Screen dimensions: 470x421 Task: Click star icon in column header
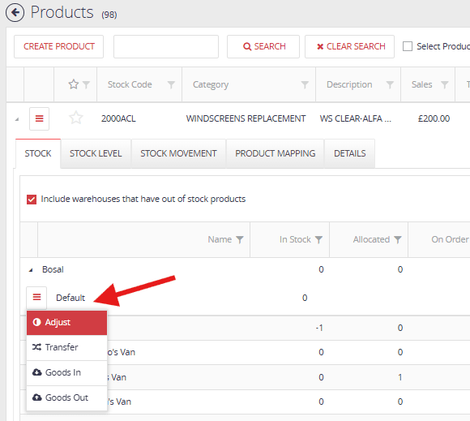pyautogui.click(x=74, y=84)
